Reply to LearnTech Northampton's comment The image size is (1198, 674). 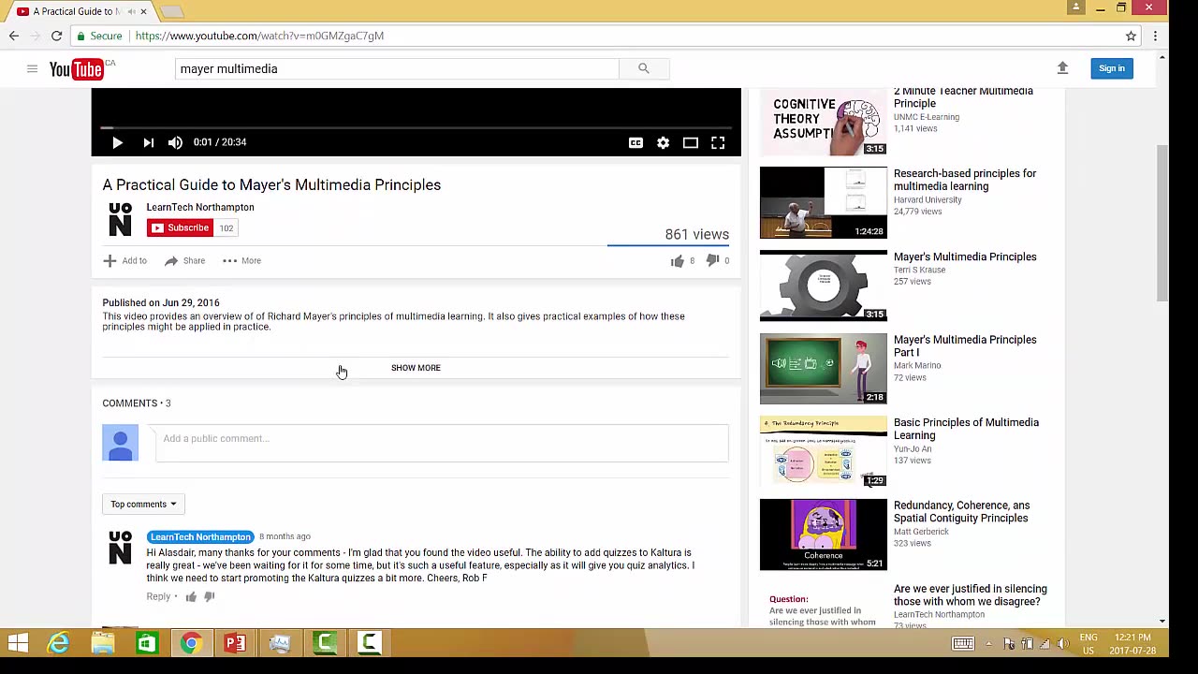(158, 596)
